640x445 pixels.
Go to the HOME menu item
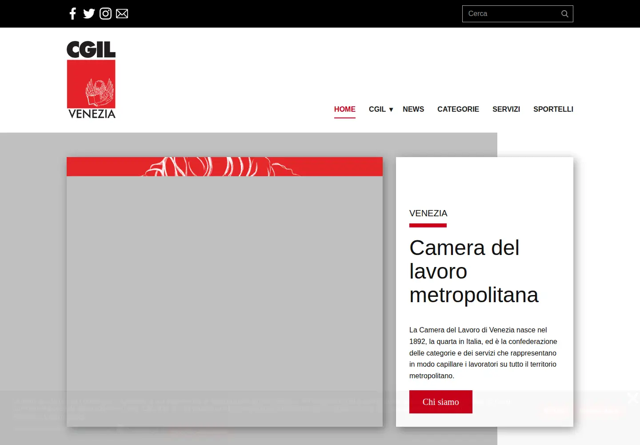(345, 109)
